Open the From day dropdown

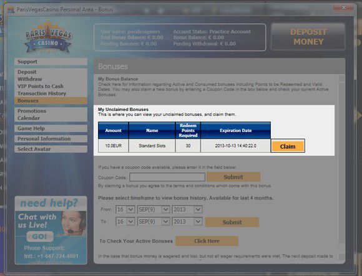(x=125, y=209)
